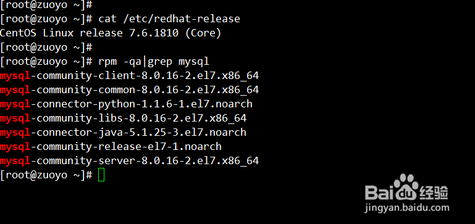475x224 pixels.
Task: Click the mysql-community-common-8.0.16 package line
Action: point(129,90)
